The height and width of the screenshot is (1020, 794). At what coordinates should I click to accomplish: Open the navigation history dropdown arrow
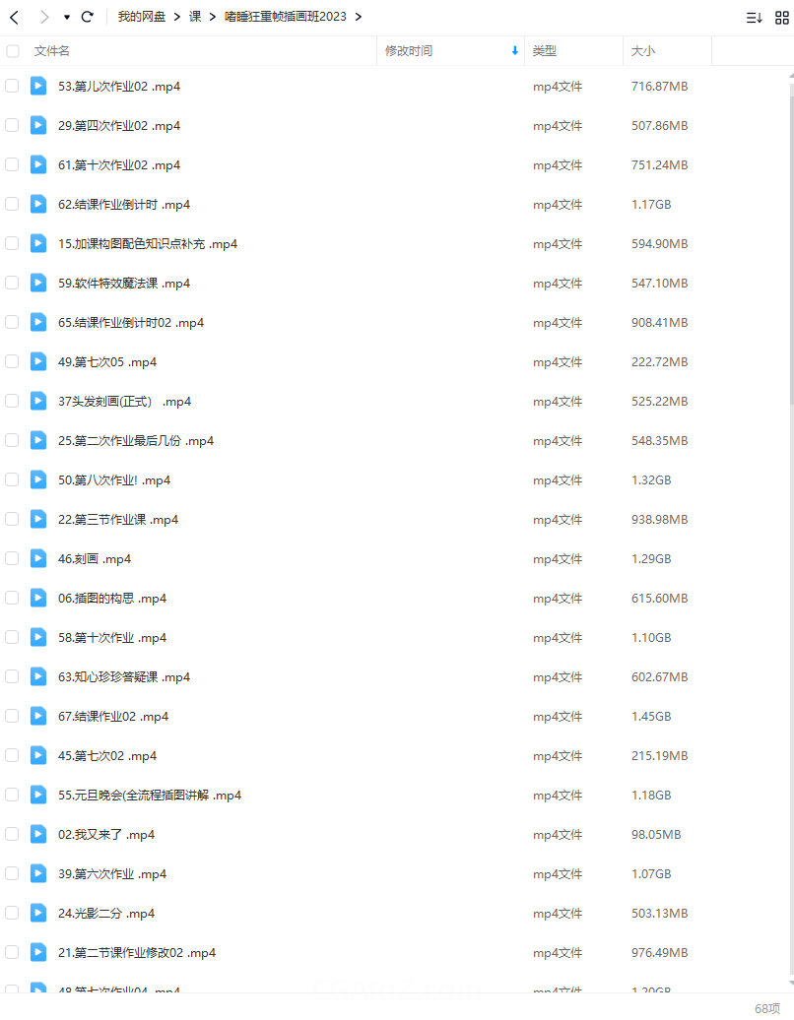coord(66,18)
